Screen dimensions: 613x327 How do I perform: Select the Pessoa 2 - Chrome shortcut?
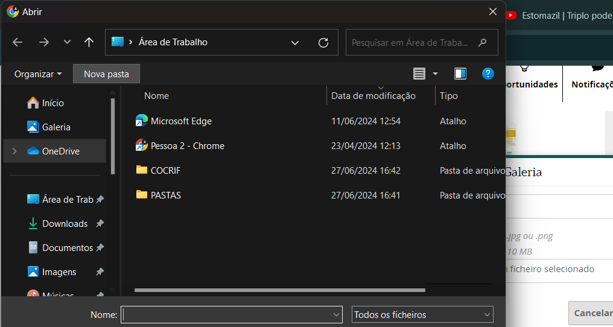tap(187, 146)
